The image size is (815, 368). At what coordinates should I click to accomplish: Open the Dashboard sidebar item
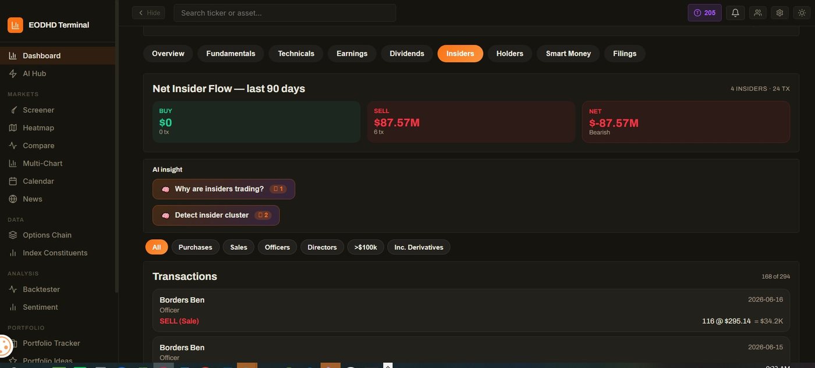click(58, 56)
